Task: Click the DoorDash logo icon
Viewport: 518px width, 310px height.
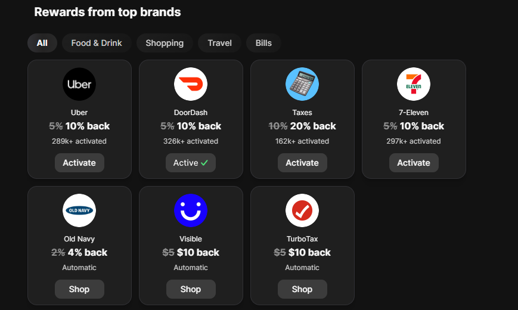Action: point(191,84)
